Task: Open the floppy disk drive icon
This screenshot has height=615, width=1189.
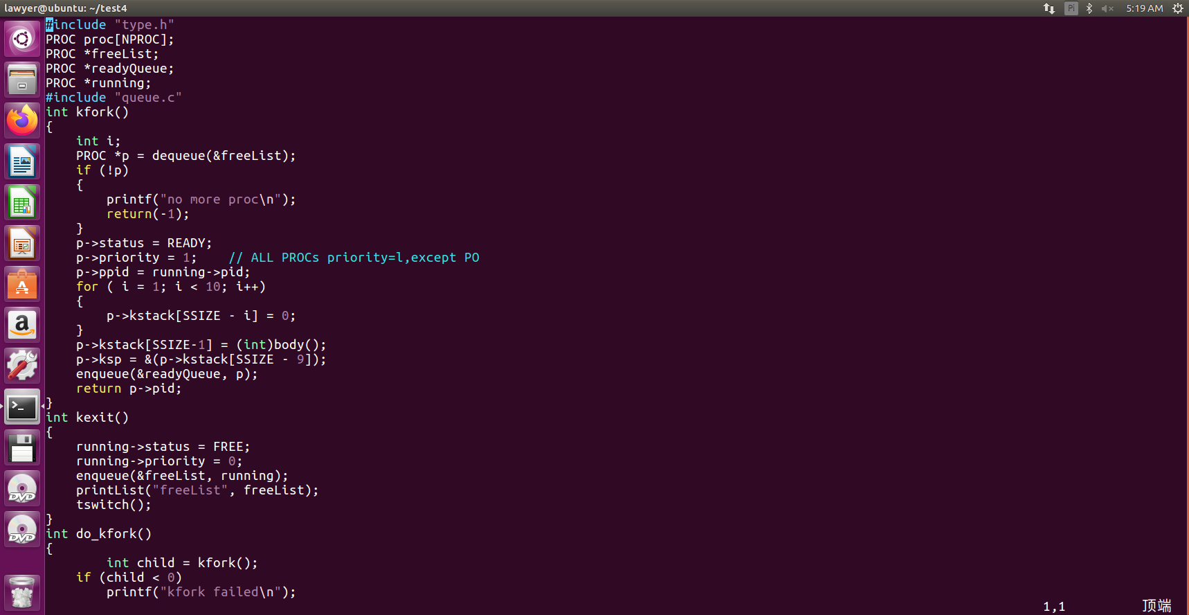Action: [x=22, y=448]
